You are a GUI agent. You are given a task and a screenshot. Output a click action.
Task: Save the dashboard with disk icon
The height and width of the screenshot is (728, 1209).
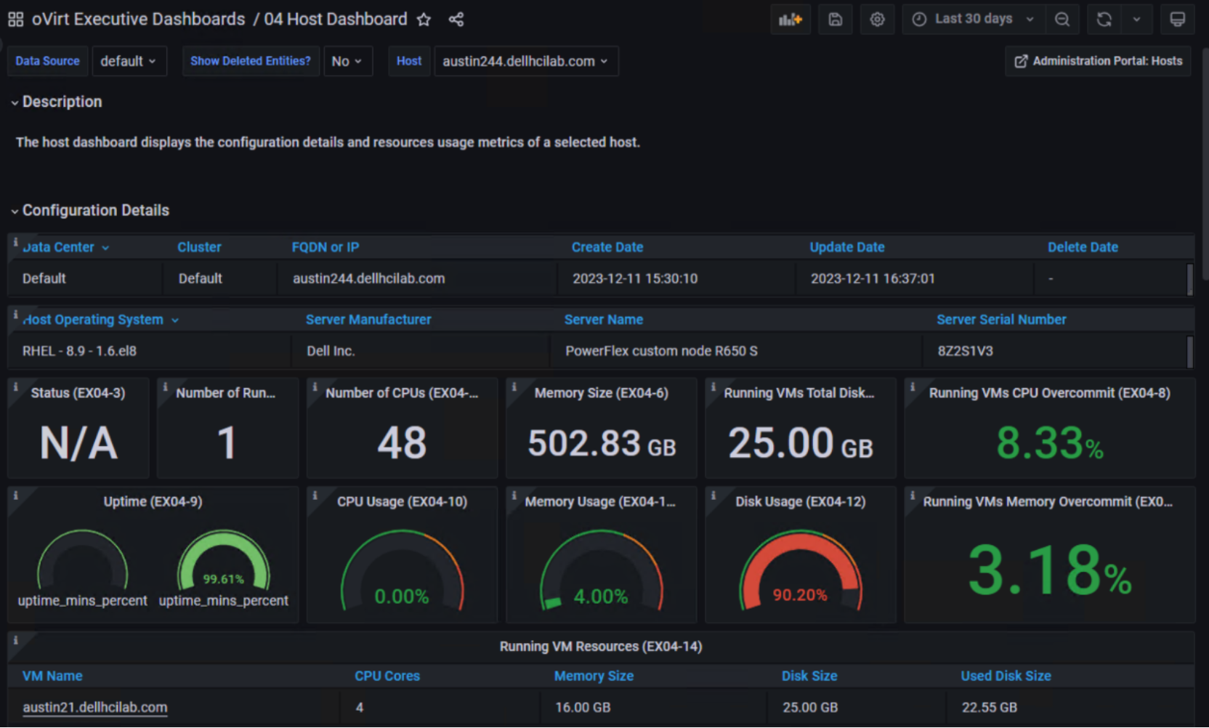[x=836, y=20]
